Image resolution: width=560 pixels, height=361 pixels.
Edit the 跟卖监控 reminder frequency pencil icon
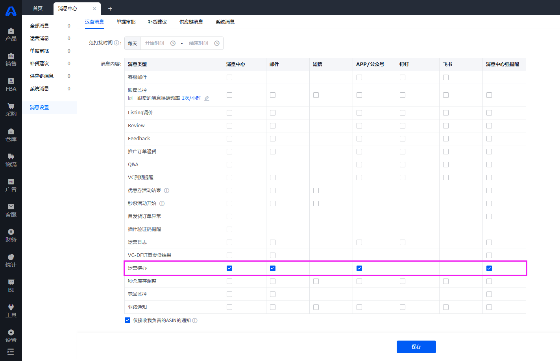pos(207,98)
